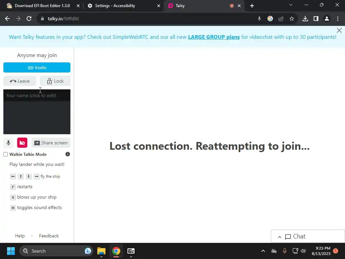Open Chrome three-dot menu
Image resolution: width=345 pixels, height=259 pixels.
click(338, 19)
